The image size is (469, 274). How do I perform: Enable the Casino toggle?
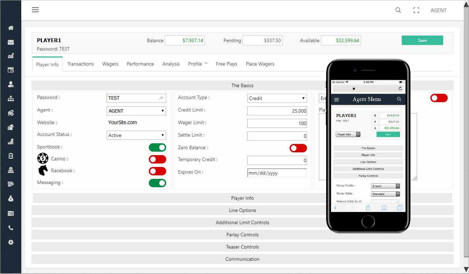point(157,159)
